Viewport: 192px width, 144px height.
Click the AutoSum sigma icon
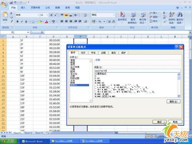[164, 13]
